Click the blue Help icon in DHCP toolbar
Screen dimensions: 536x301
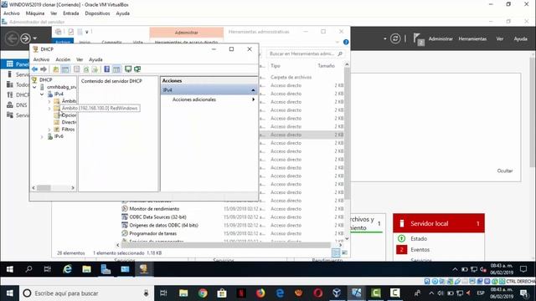click(107, 69)
